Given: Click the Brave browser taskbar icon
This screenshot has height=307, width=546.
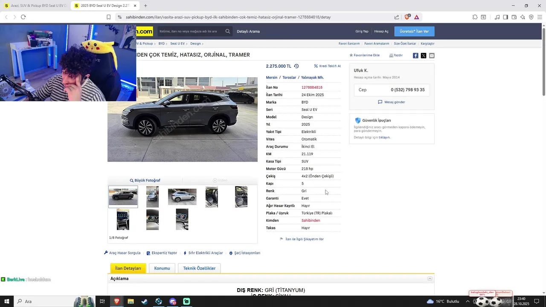Looking at the screenshot, I should (x=116, y=301).
